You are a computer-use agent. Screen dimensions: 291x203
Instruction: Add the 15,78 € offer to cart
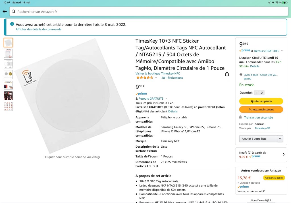pyautogui.click(x=274, y=178)
